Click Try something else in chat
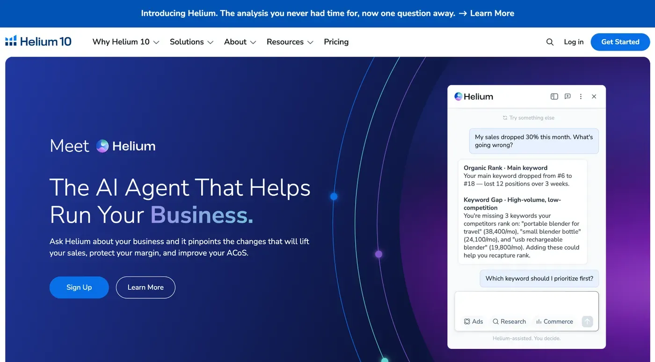The height and width of the screenshot is (362, 655). pyautogui.click(x=532, y=118)
